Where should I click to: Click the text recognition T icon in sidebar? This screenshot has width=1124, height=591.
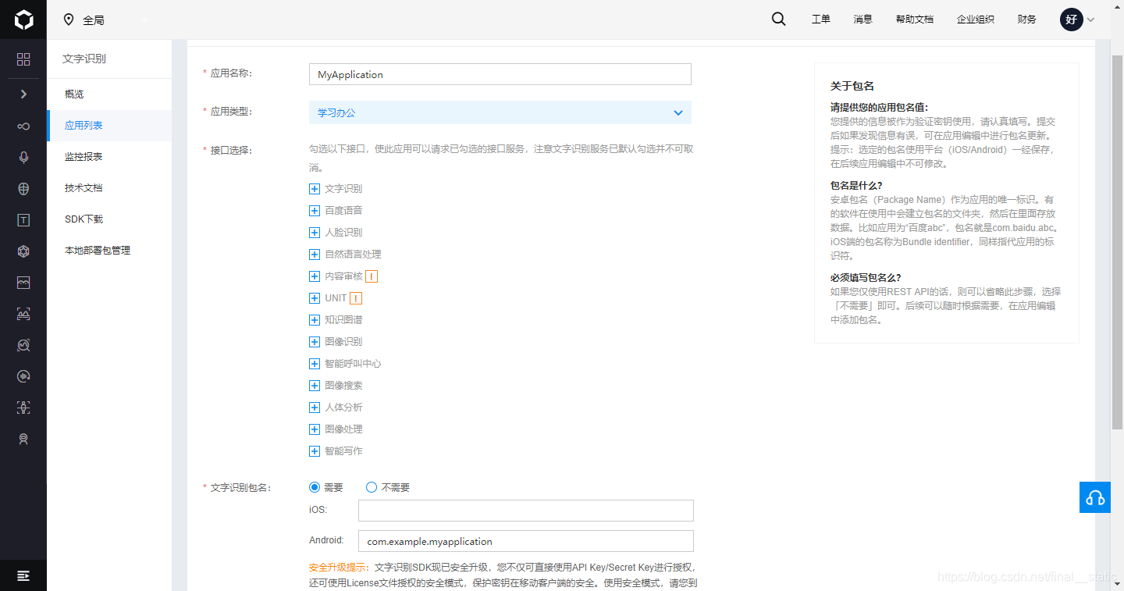23,219
